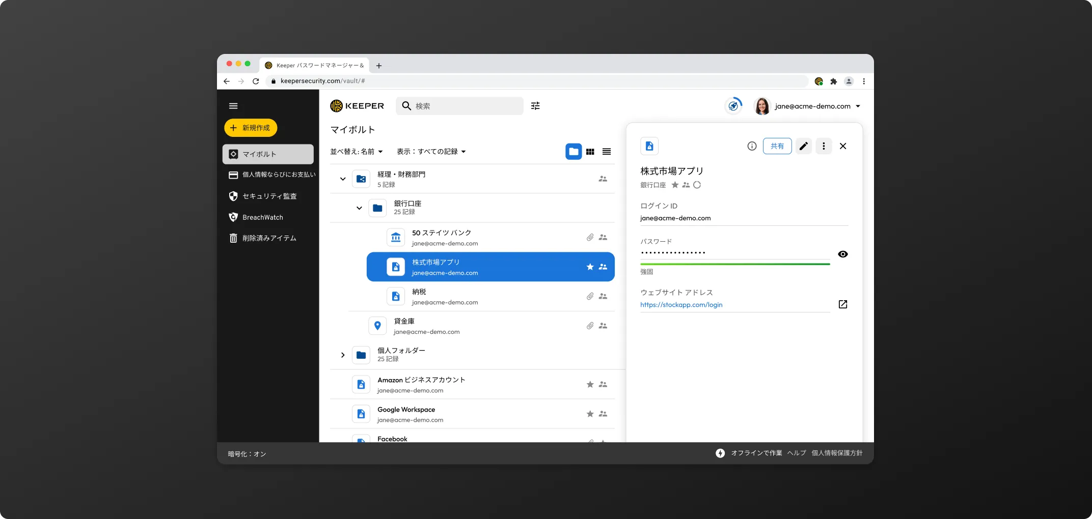This screenshot has height=519, width=1092.
Task: Open 個人情報ならびにお支払い section
Action: [272, 175]
